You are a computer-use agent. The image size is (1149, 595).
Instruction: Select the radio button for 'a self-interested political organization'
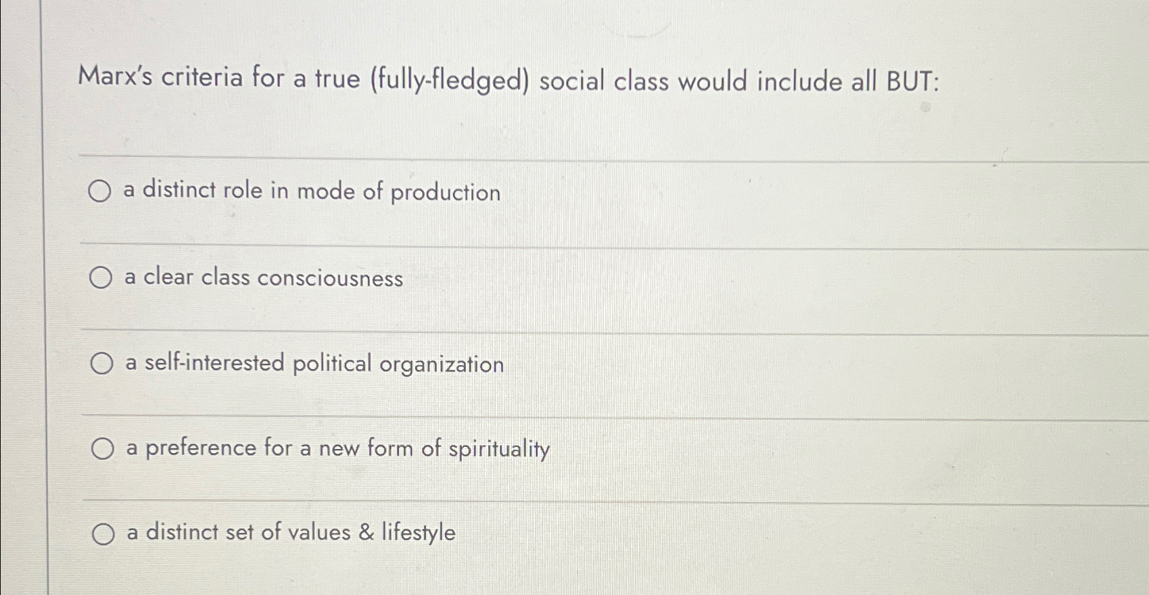tap(101, 363)
